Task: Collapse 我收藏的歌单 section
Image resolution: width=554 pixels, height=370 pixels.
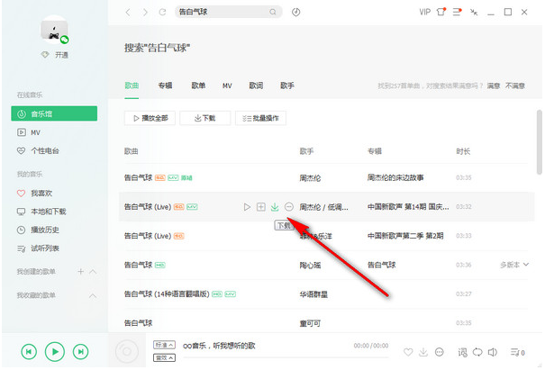Action: (x=93, y=295)
